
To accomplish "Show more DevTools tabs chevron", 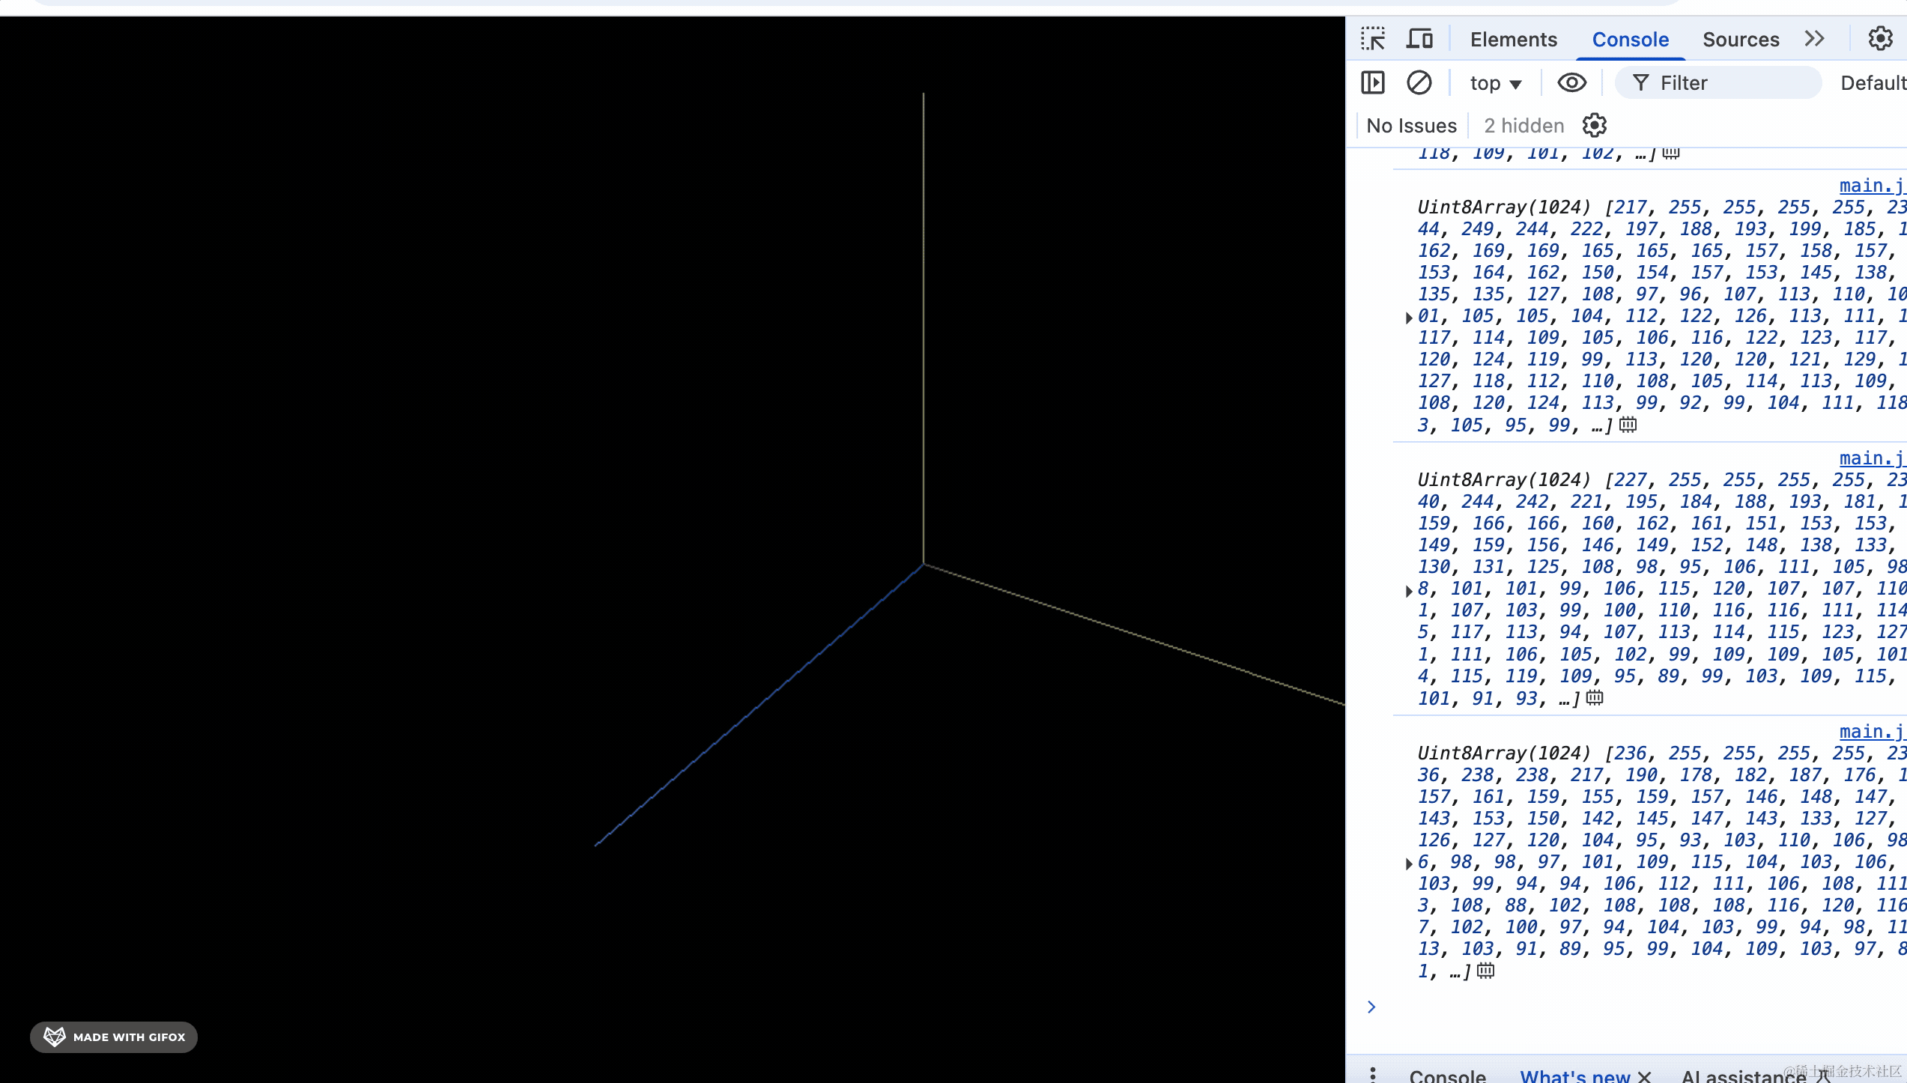I will [x=1814, y=39].
